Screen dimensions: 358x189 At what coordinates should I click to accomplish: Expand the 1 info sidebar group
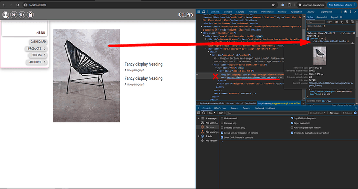[199, 136]
